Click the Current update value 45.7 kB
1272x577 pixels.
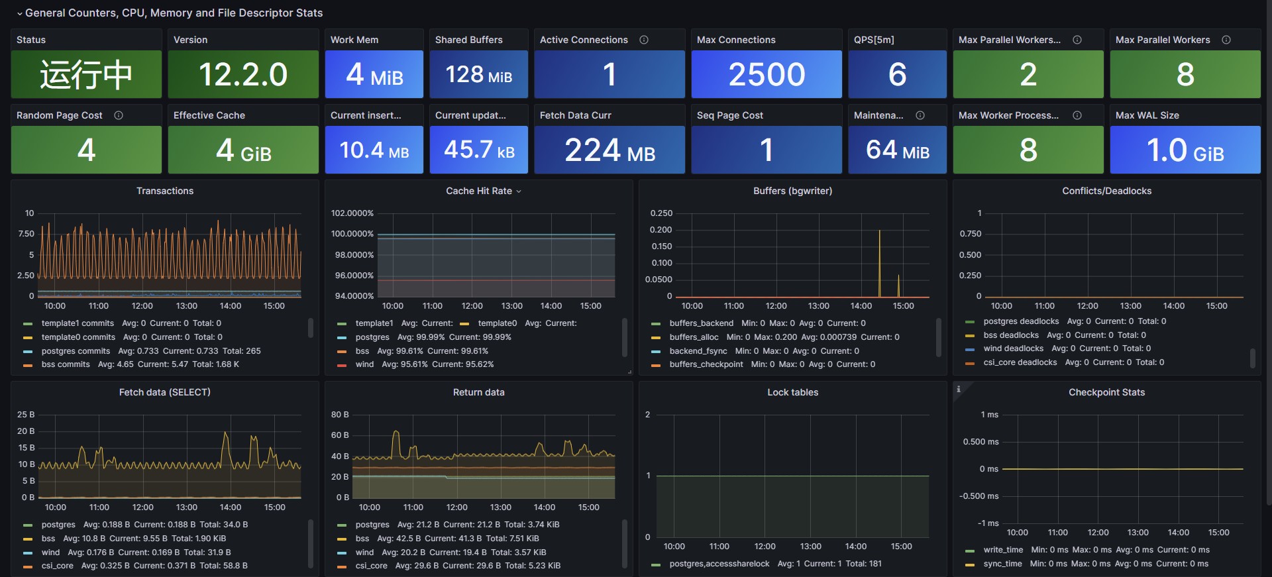tap(479, 150)
